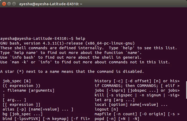
Task: Click the 'let arg [arg ...]' entry
Action: [x=115, y=100]
